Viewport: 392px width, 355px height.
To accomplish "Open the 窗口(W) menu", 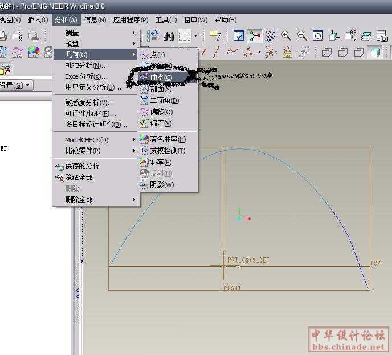I will click(x=196, y=20).
